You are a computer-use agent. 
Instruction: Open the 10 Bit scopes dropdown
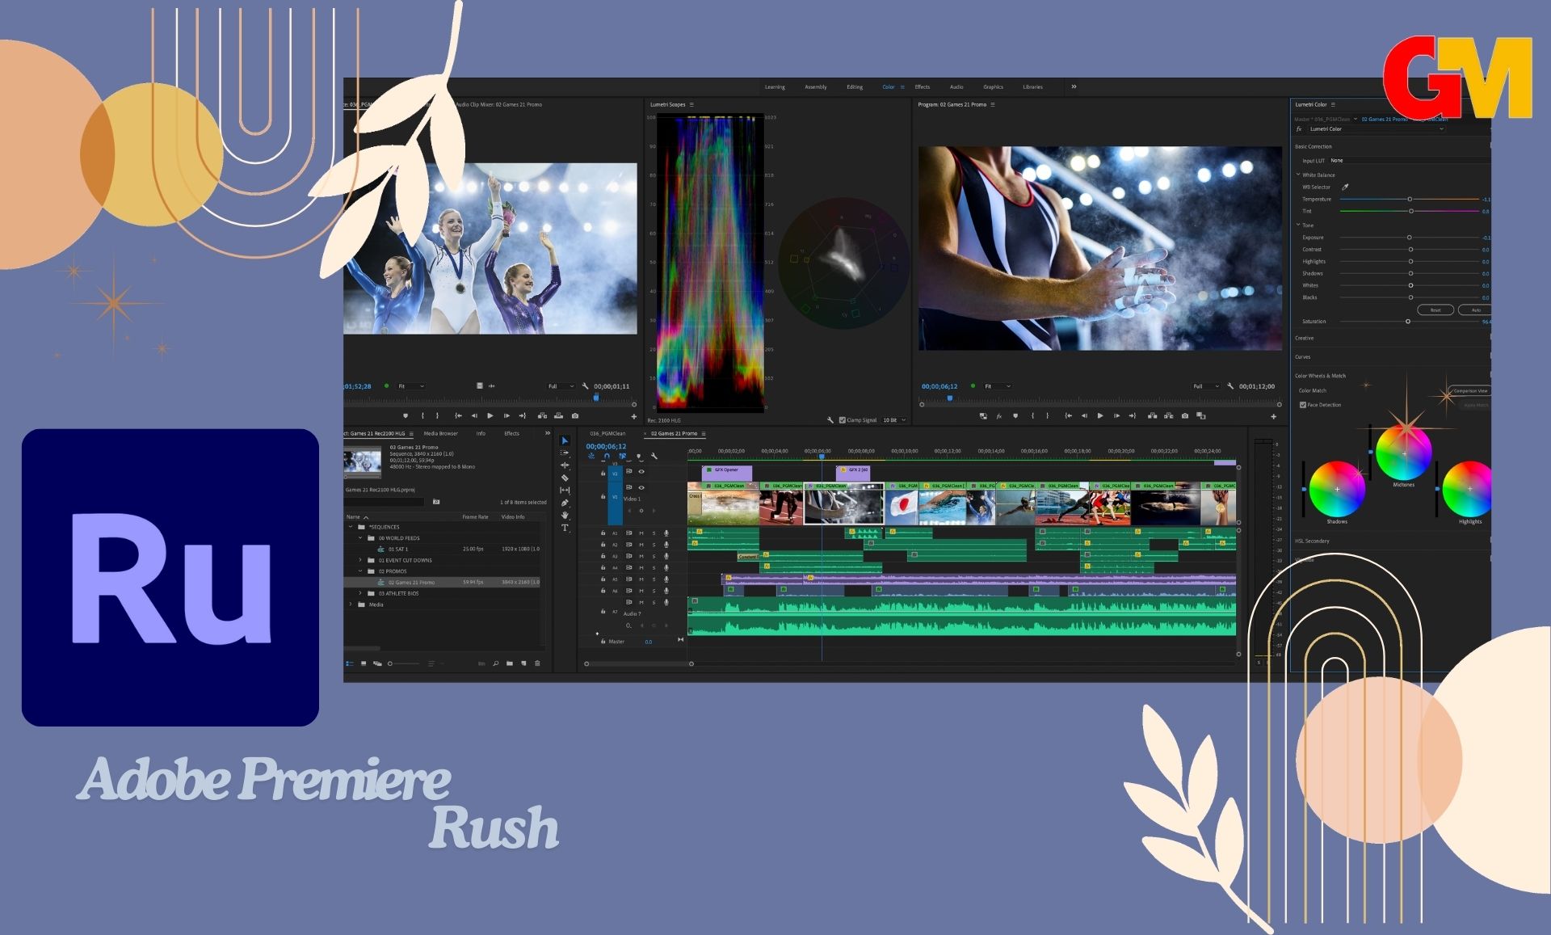pyautogui.click(x=893, y=420)
